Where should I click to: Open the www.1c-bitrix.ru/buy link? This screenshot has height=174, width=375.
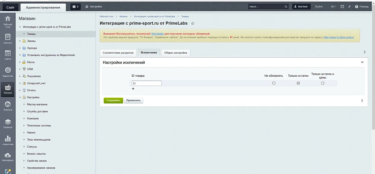tap(339, 37)
